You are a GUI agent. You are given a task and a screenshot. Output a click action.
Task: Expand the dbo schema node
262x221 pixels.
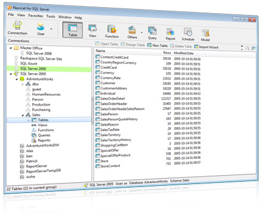[23, 84]
